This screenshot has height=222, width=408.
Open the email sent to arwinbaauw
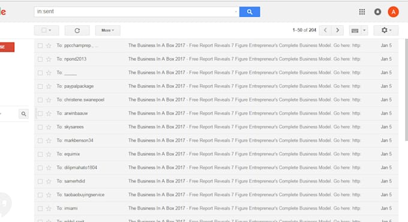[216, 113]
